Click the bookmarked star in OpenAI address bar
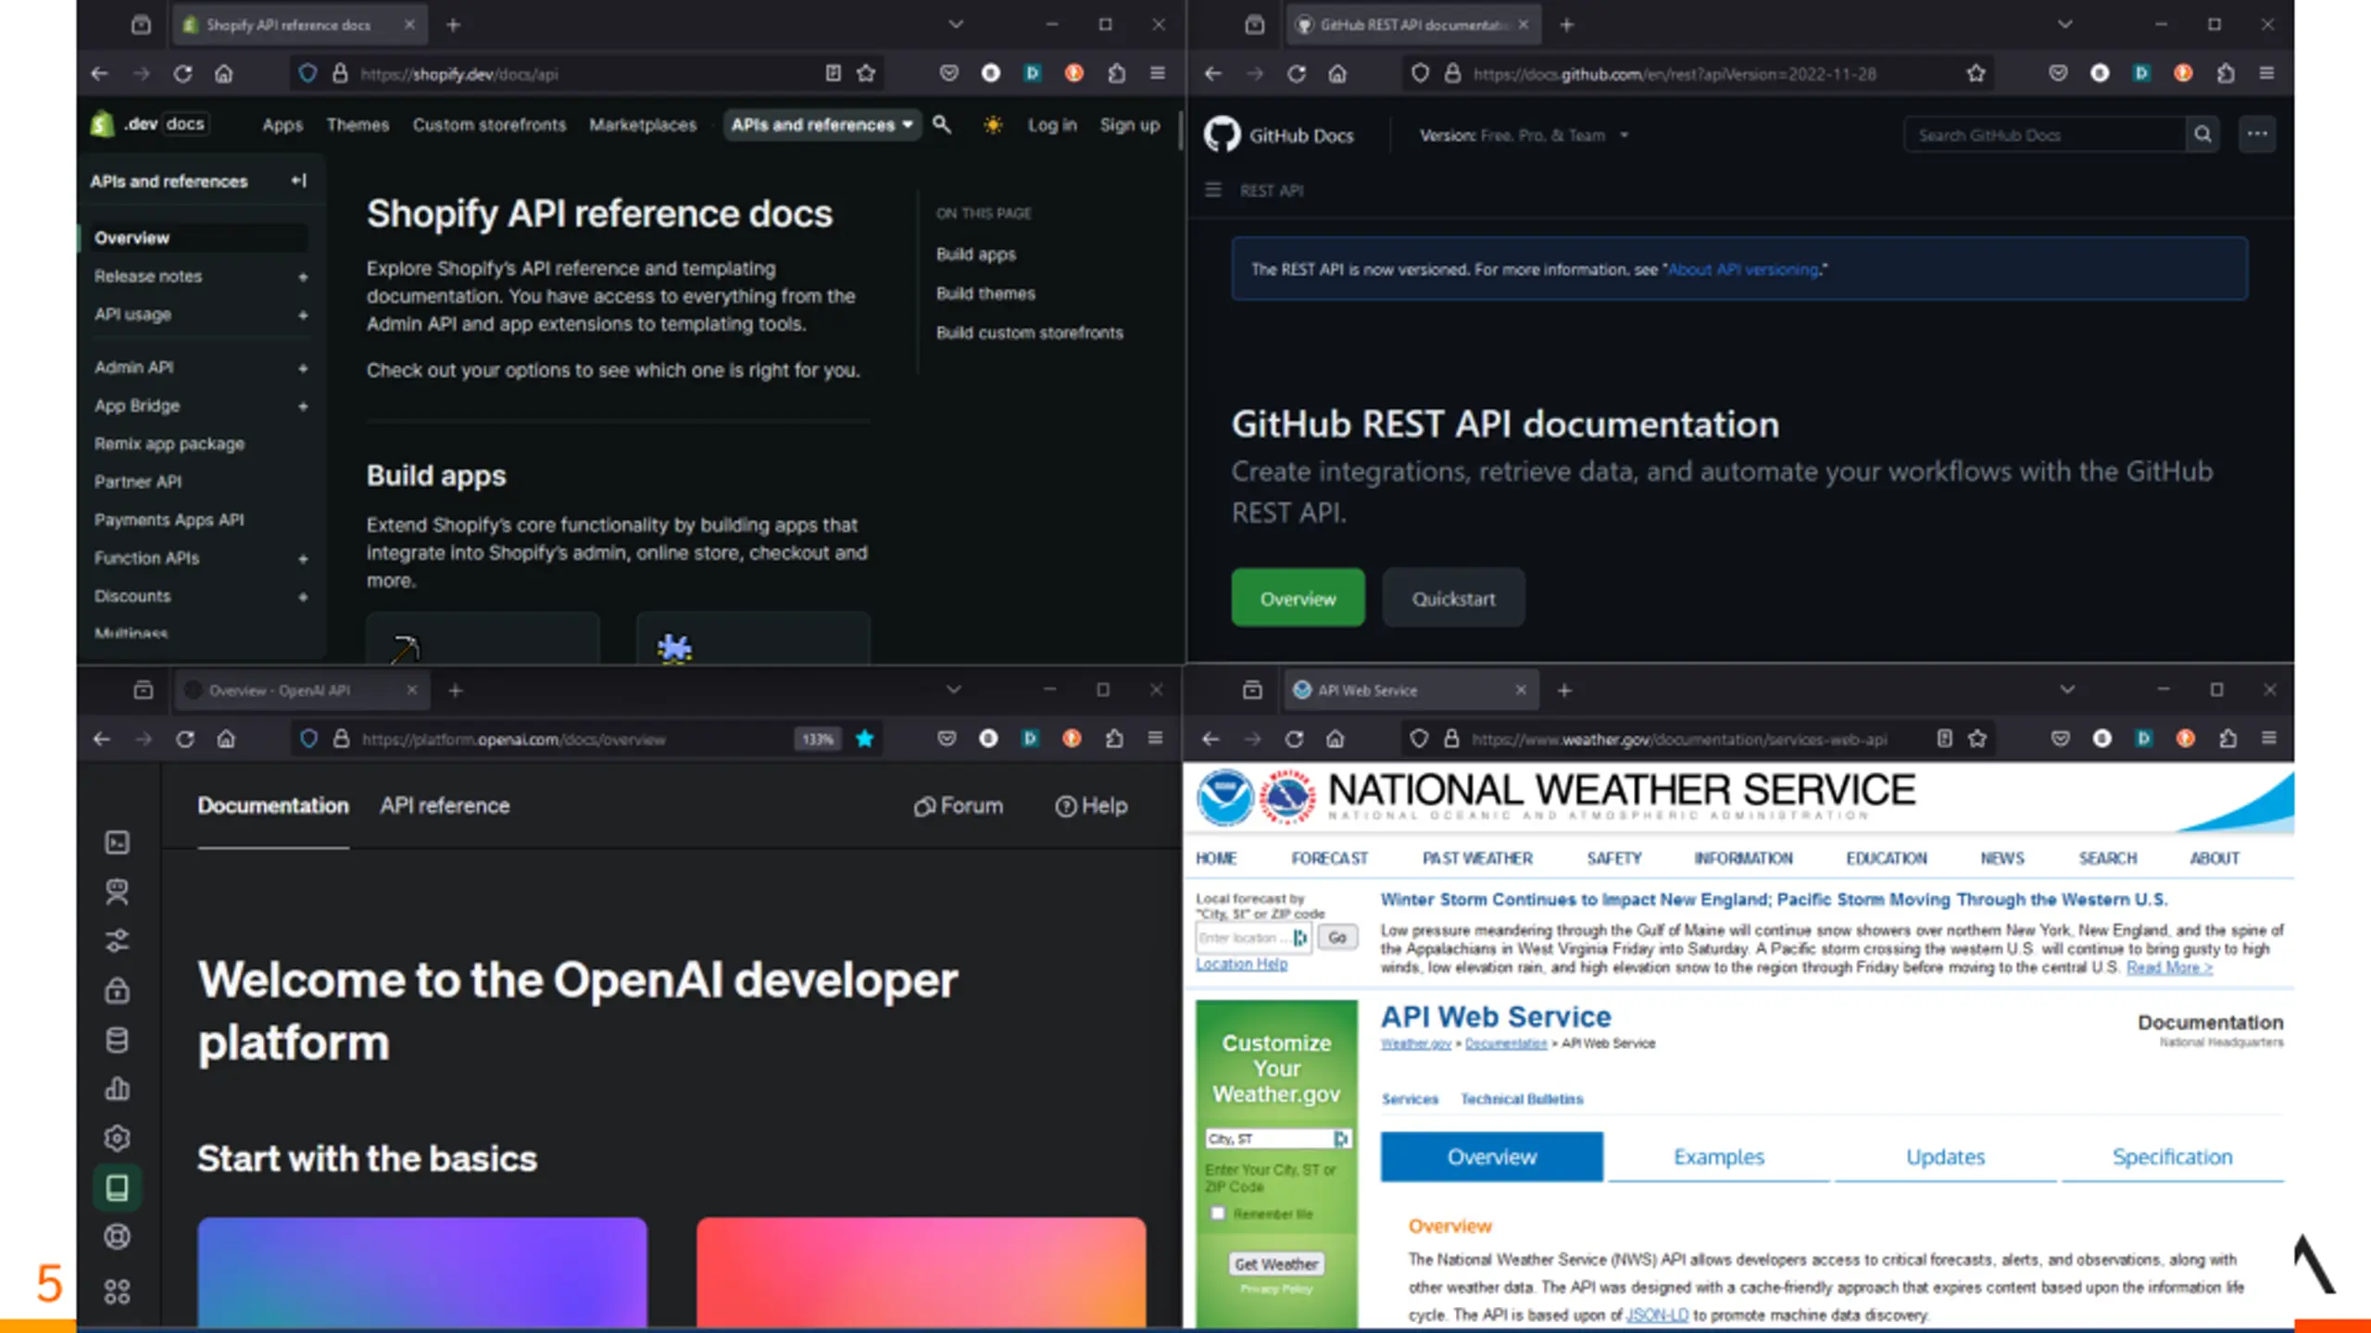 pos(865,739)
